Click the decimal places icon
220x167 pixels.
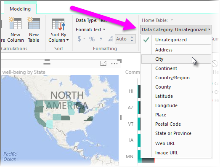[111, 39]
